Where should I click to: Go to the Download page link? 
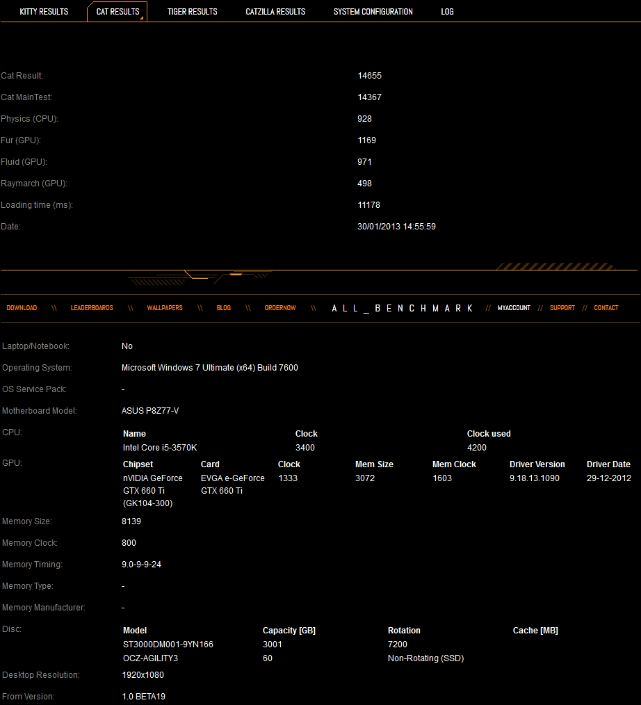[x=22, y=308]
